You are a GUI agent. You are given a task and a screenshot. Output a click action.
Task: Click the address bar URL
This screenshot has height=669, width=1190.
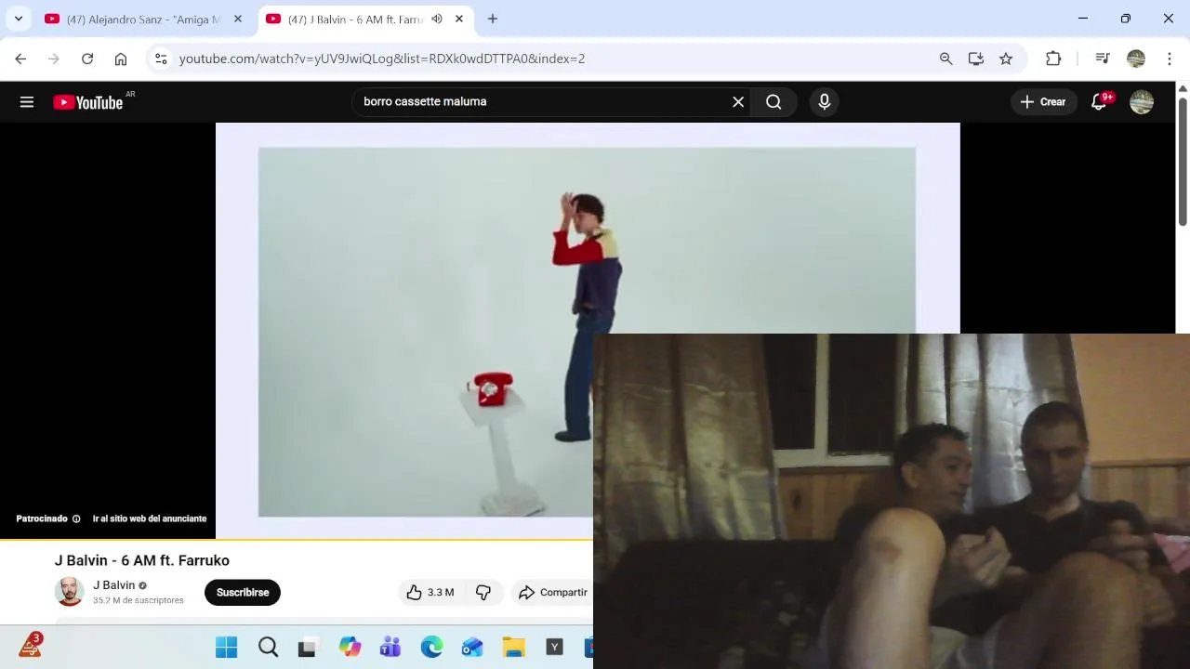pos(382,59)
